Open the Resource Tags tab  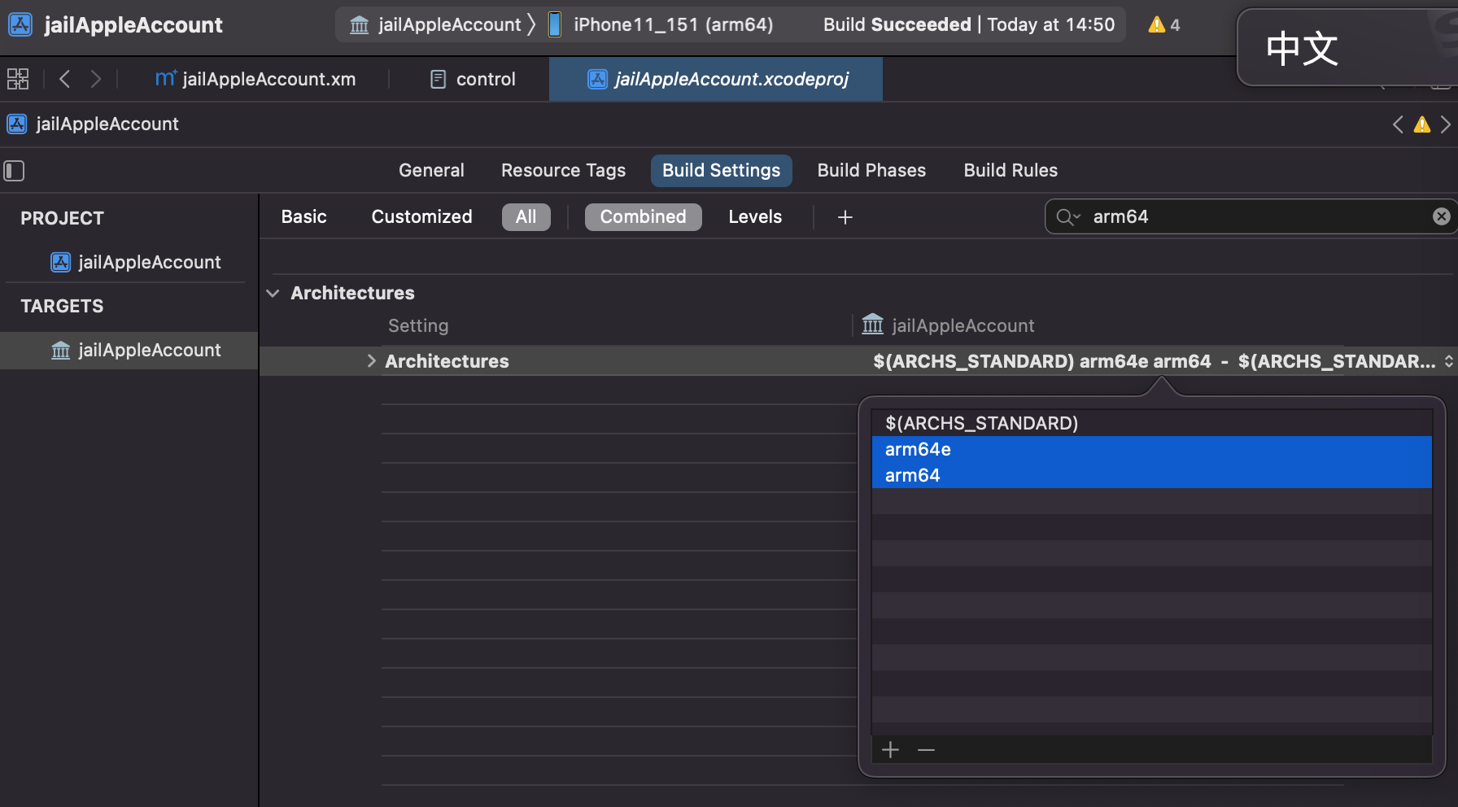pos(563,171)
